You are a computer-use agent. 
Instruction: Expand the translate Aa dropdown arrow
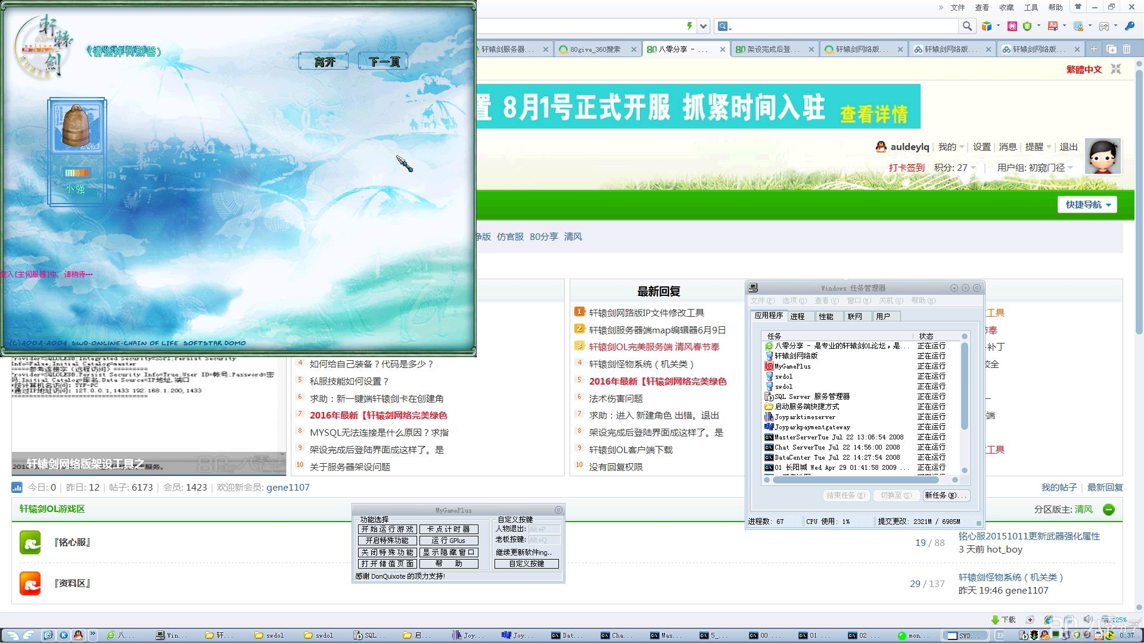pyautogui.click(x=1064, y=26)
